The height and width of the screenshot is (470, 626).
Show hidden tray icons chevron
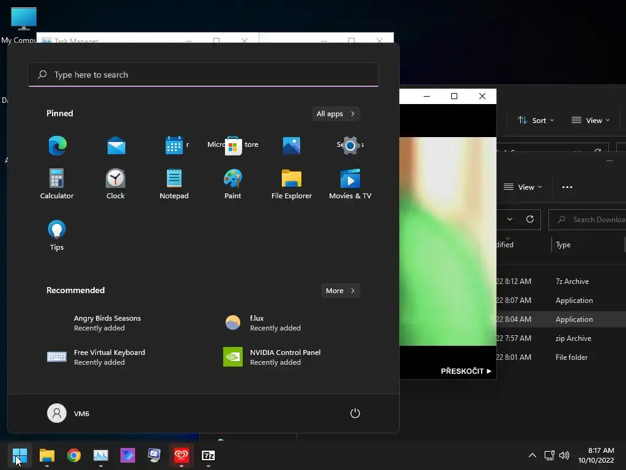tap(532, 455)
